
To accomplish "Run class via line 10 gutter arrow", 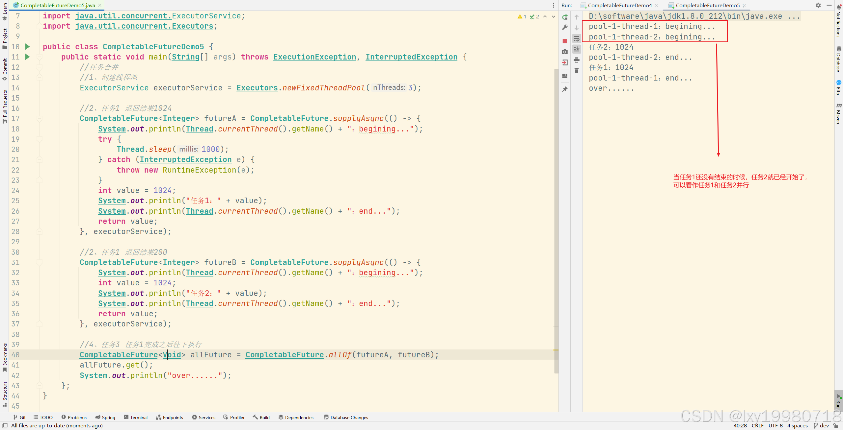I will [28, 47].
